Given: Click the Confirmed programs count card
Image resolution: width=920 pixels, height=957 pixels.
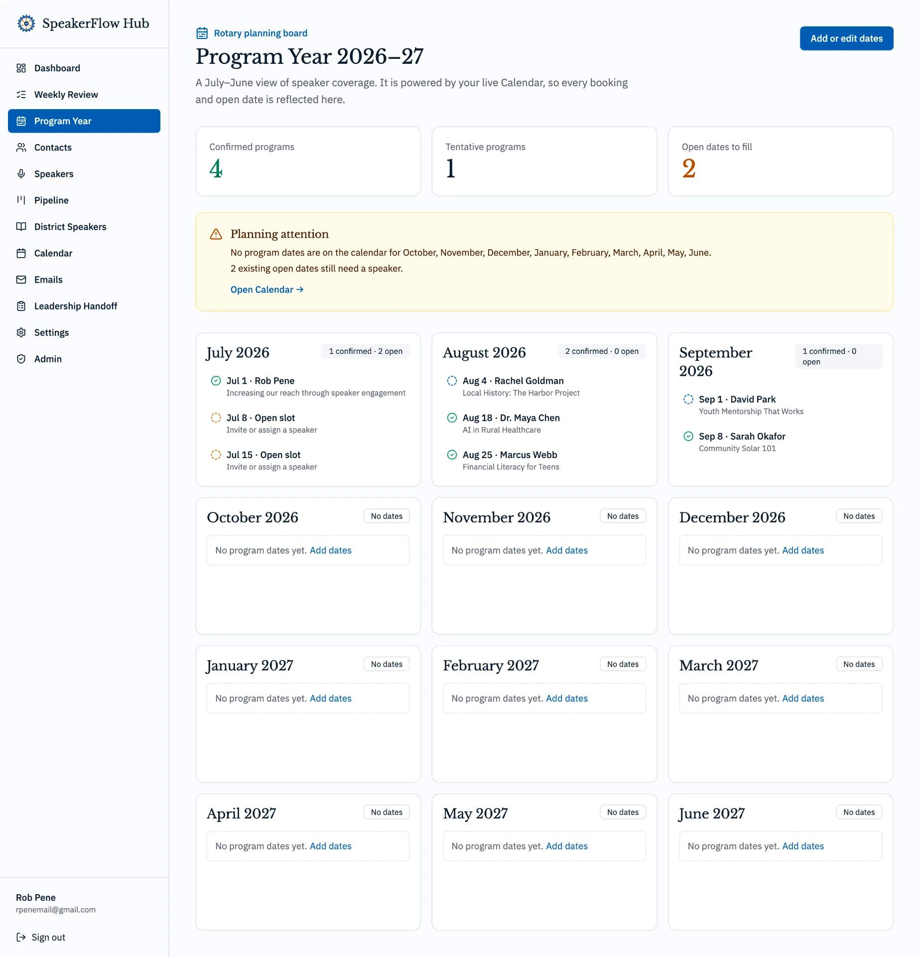Looking at the screenshot, I should [x=308, y=161].
